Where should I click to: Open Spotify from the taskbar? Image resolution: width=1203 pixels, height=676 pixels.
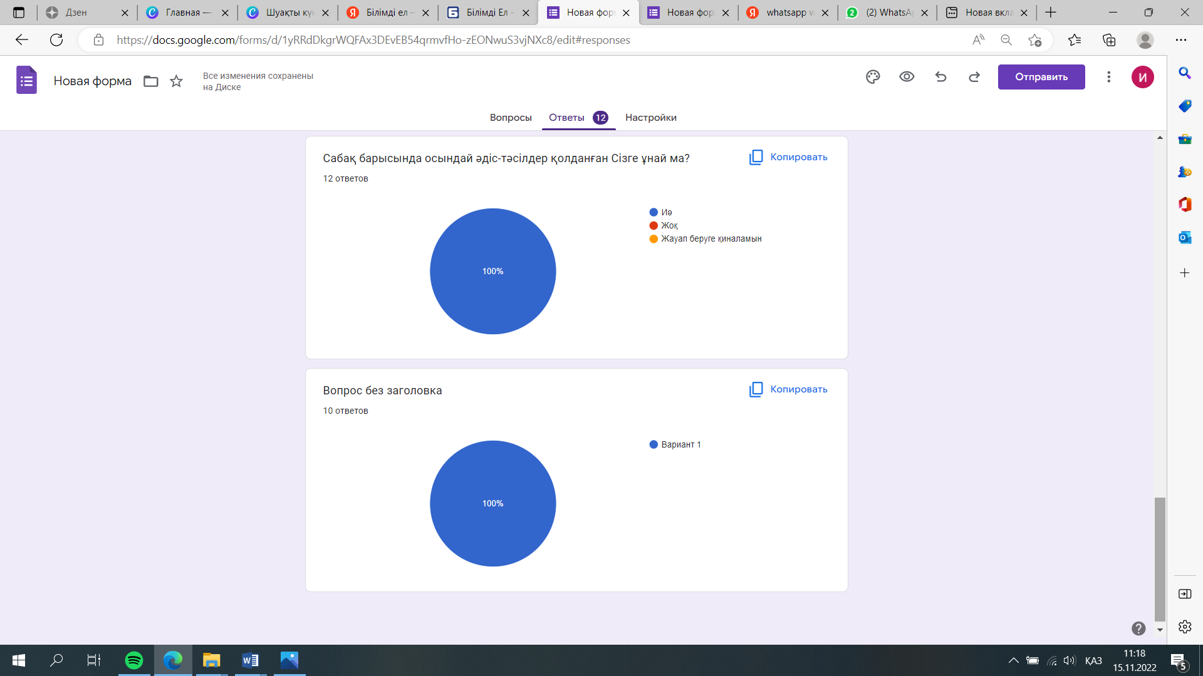(133, 660)
